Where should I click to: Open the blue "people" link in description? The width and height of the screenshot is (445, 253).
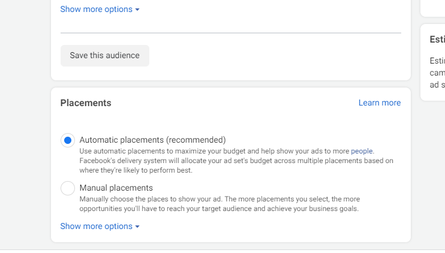(362, 151)
